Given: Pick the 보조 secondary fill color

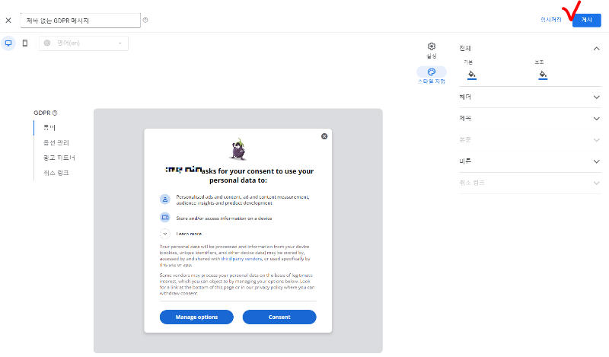Looking at the screenshot, I should tap(543, 74).
